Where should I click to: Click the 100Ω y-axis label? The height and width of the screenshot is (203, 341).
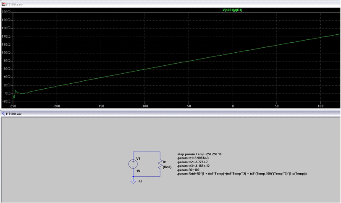(x=6, y=53)
